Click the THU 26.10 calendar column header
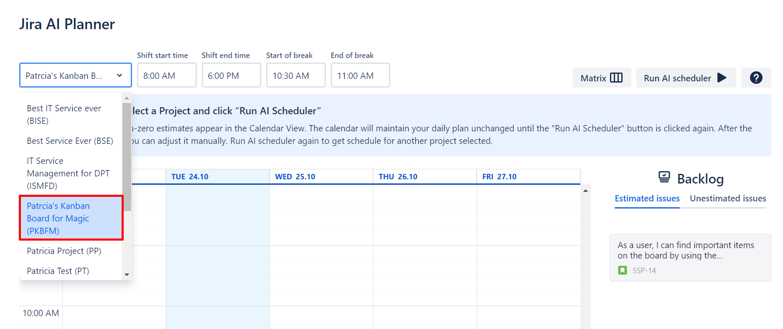 click(425, 176)
